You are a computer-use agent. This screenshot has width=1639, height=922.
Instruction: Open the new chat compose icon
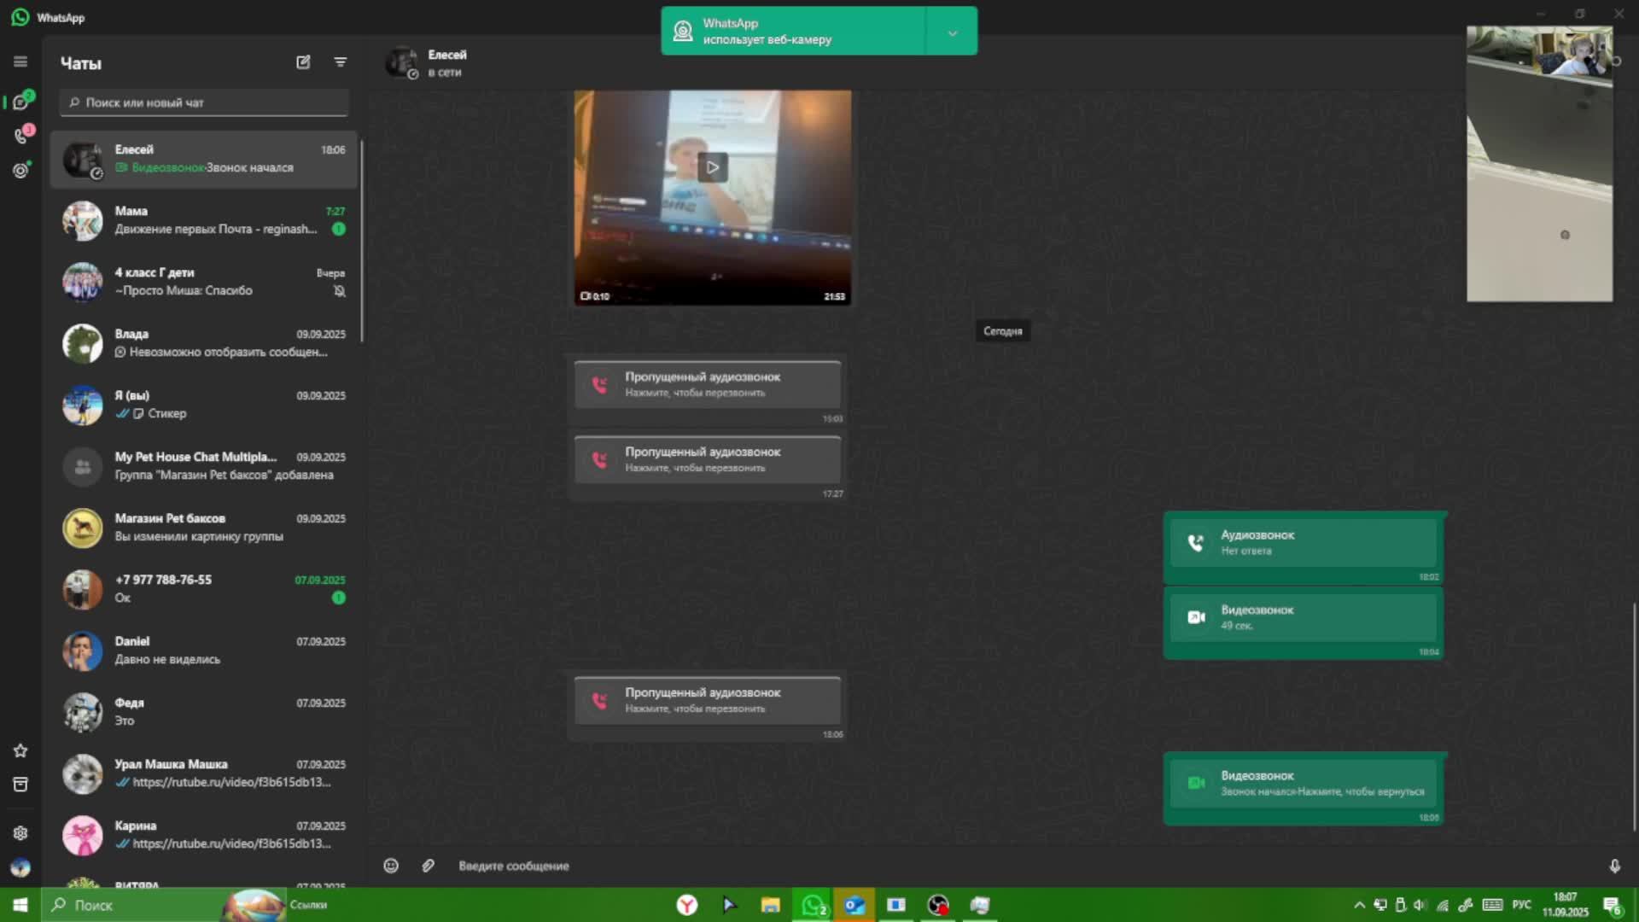303,62
